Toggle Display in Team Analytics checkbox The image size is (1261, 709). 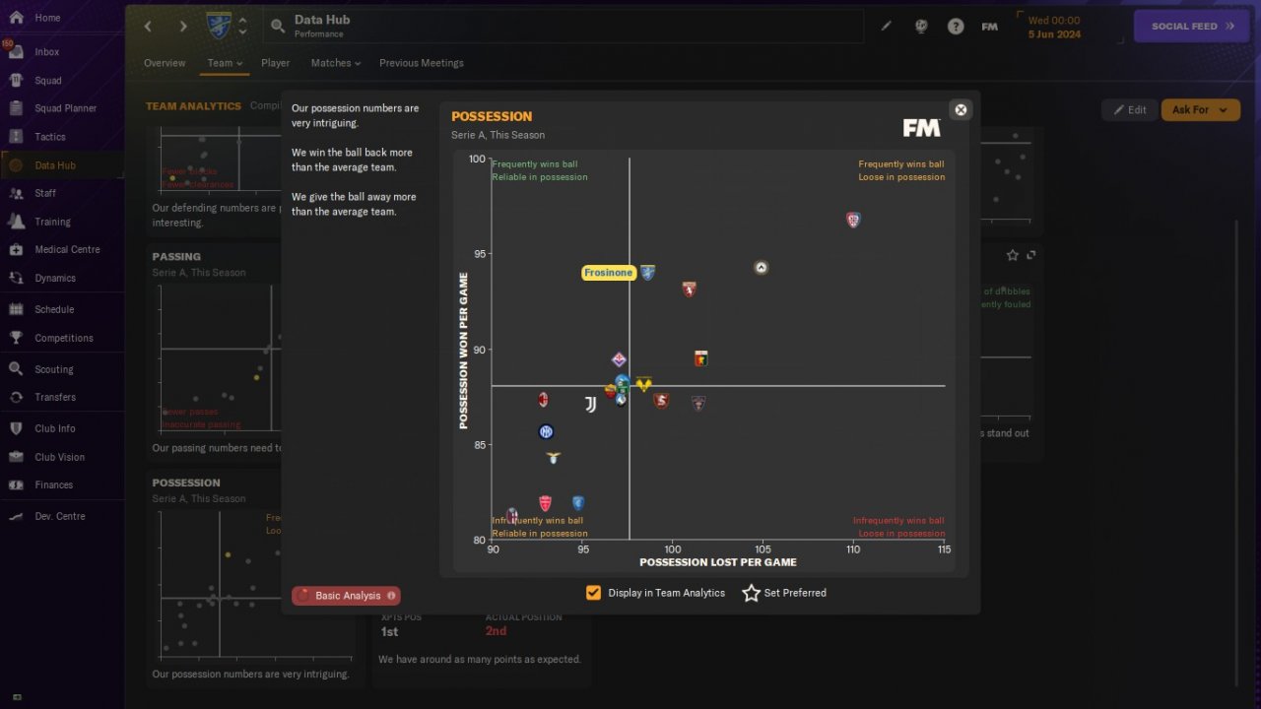click(x=593, y=593)
